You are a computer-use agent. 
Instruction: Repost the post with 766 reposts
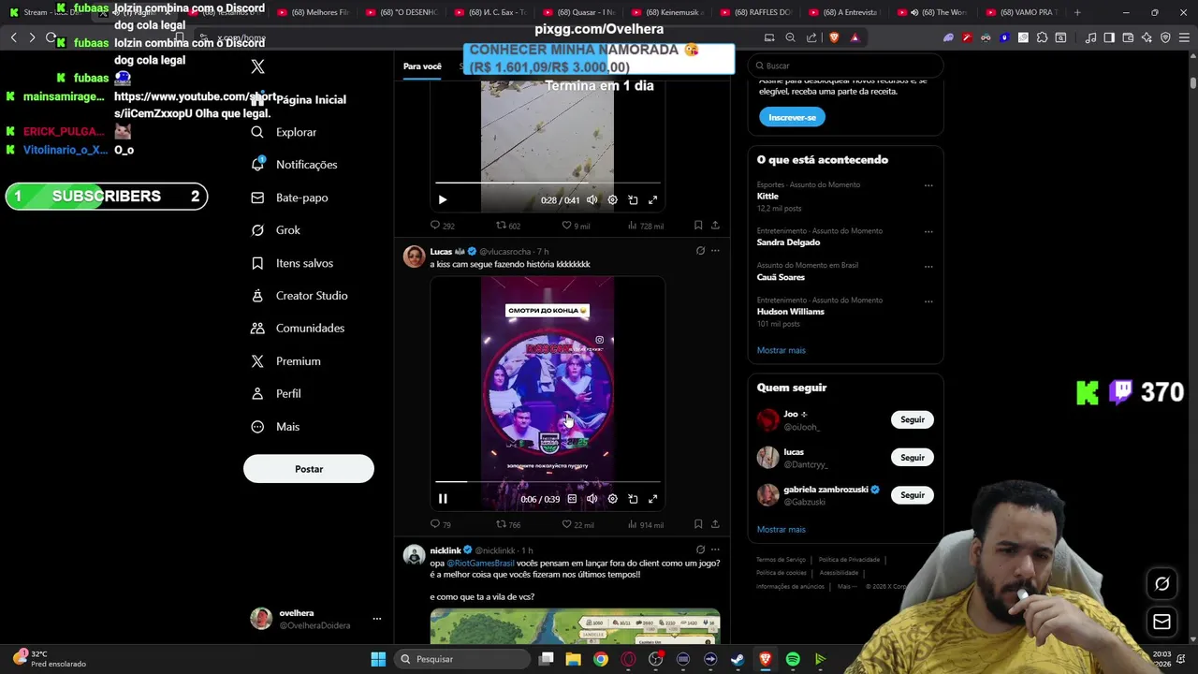coord(508,524)
